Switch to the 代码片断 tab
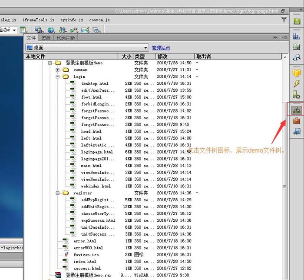This screenshot has width=304, height=280. (66, 38)
